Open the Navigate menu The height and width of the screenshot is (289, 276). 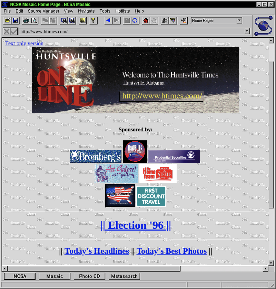click(x=86, y=11)
